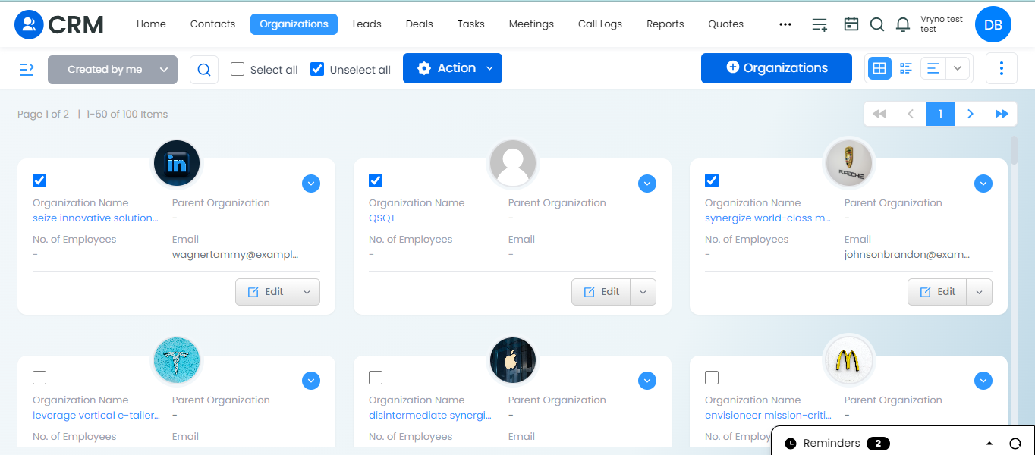1035x455 pixels.
Task: Open the Tasks tab
Action: pyautogui.click(x=471, y=24)
